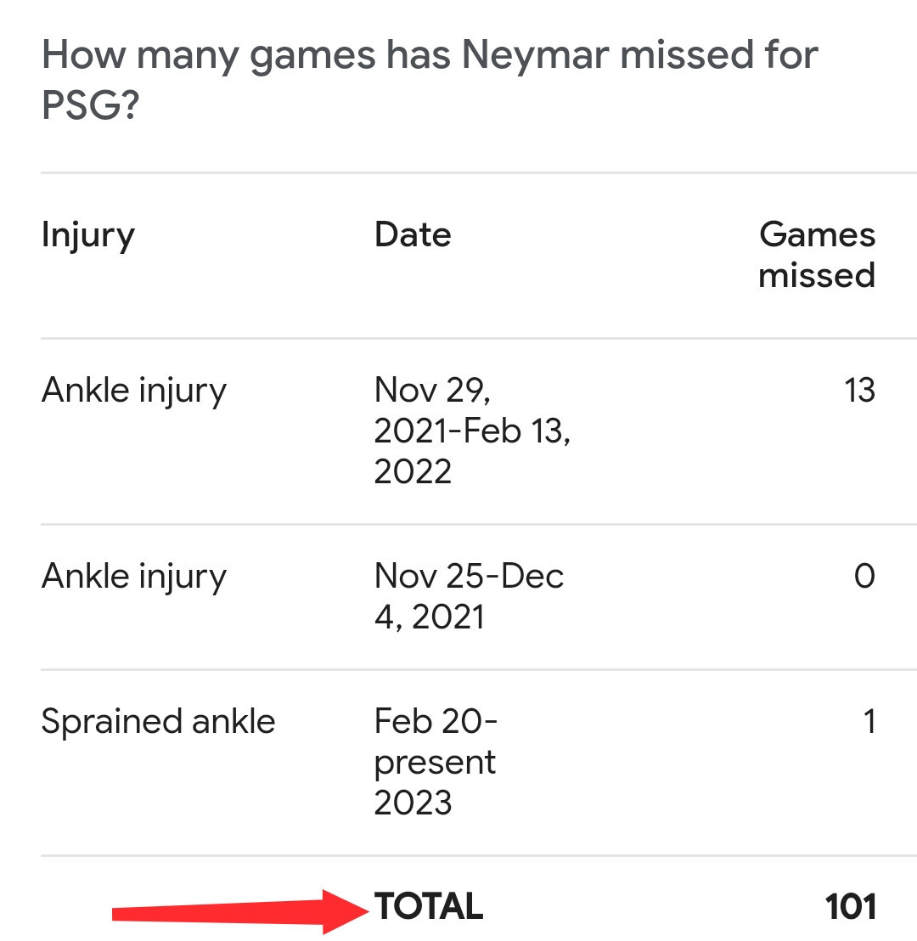Click the 1 game missed value

[x=869, y=721]
